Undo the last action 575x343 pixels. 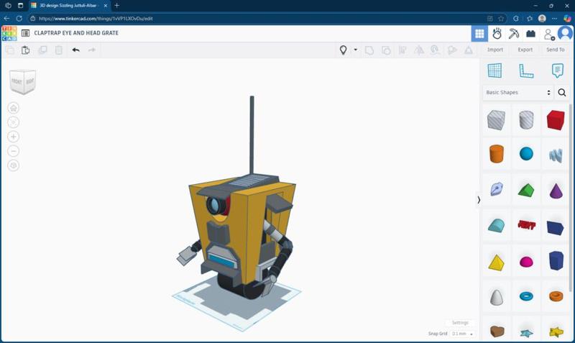click(76, 50)
